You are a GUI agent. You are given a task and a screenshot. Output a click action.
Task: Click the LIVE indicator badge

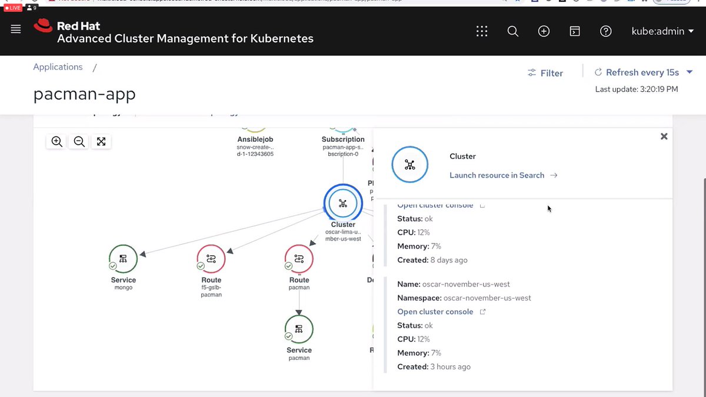coord(13,8)
